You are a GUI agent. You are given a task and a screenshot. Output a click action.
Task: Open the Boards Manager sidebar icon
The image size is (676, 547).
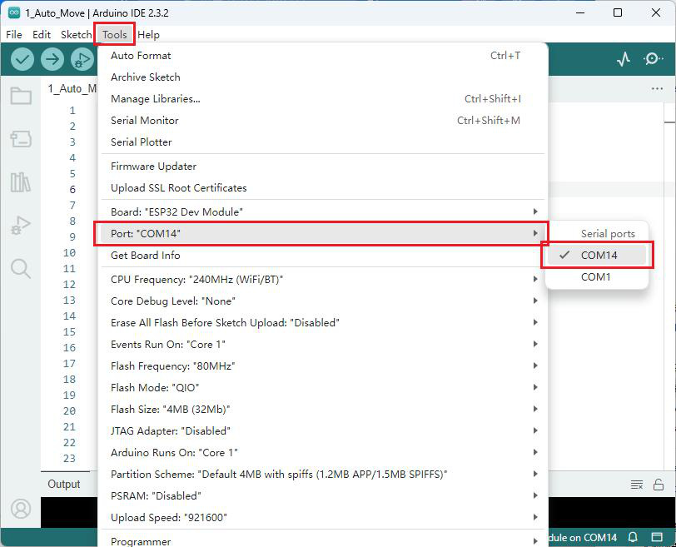pyautogui.click(x=21, y=139)
